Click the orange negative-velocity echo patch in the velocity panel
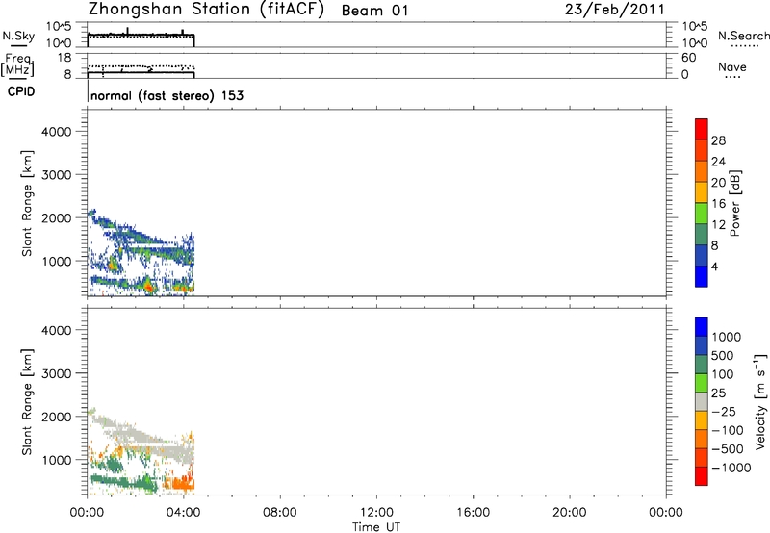Image resolution: width=770 pixels, height=533 pixels. click(x=181, y=483)
